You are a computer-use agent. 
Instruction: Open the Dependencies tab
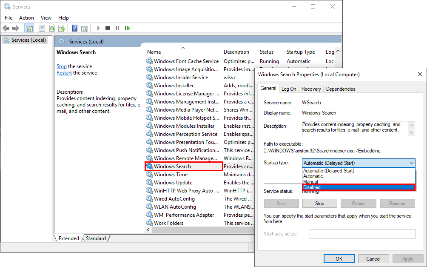coord(341,89)
